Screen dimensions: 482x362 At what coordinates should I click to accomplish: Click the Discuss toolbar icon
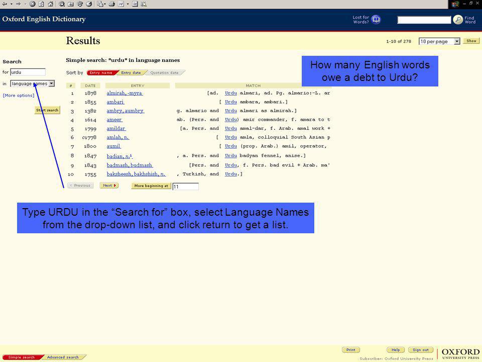[135, 4]
